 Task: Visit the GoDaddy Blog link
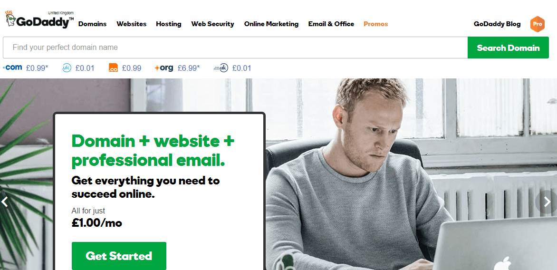tap(497, 24)
